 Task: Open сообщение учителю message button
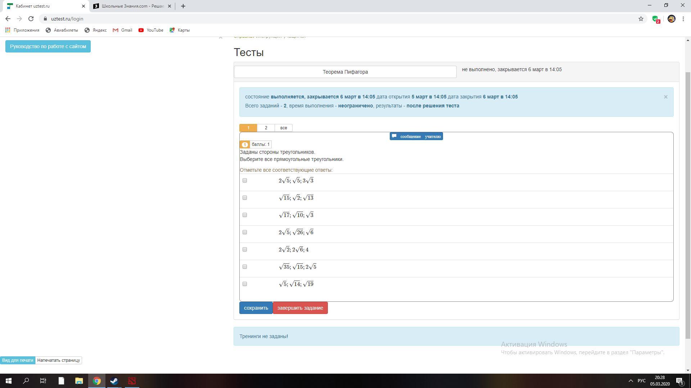[x=416, y=137]
